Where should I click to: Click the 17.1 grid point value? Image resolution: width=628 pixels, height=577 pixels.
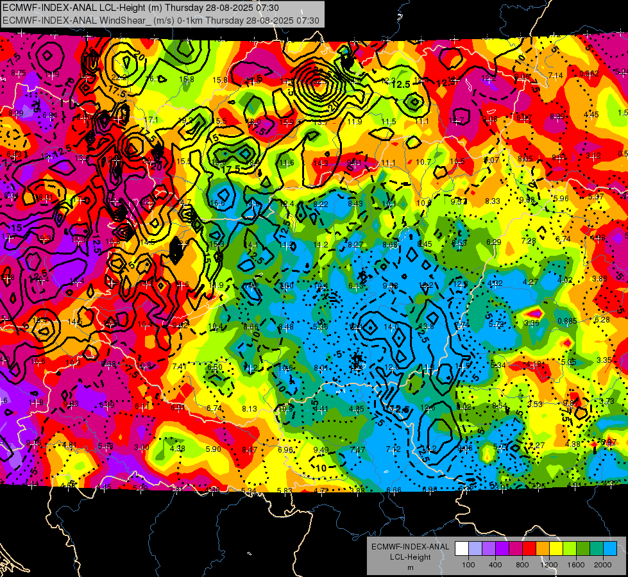151,120
